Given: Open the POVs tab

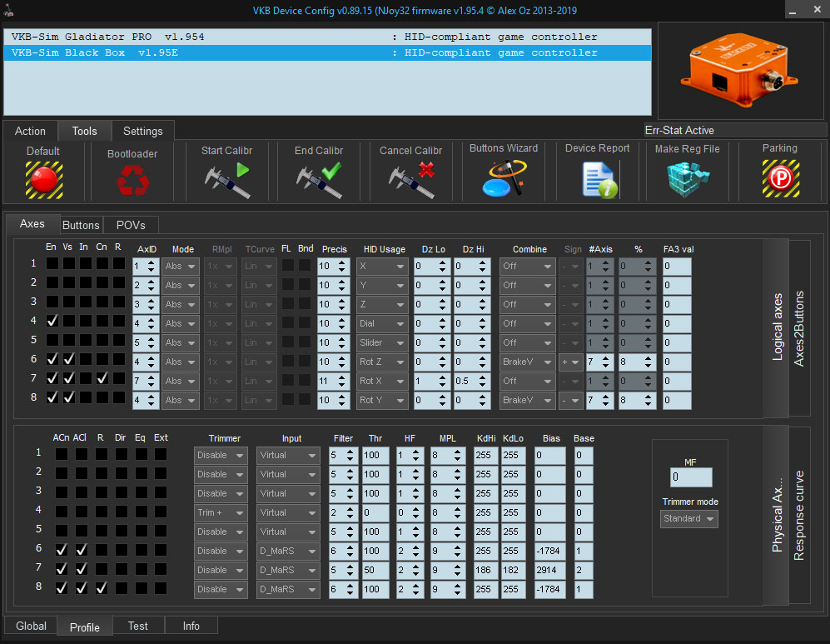Looking at the screenshot, I should pyautogui.click(x=131, y=225).
